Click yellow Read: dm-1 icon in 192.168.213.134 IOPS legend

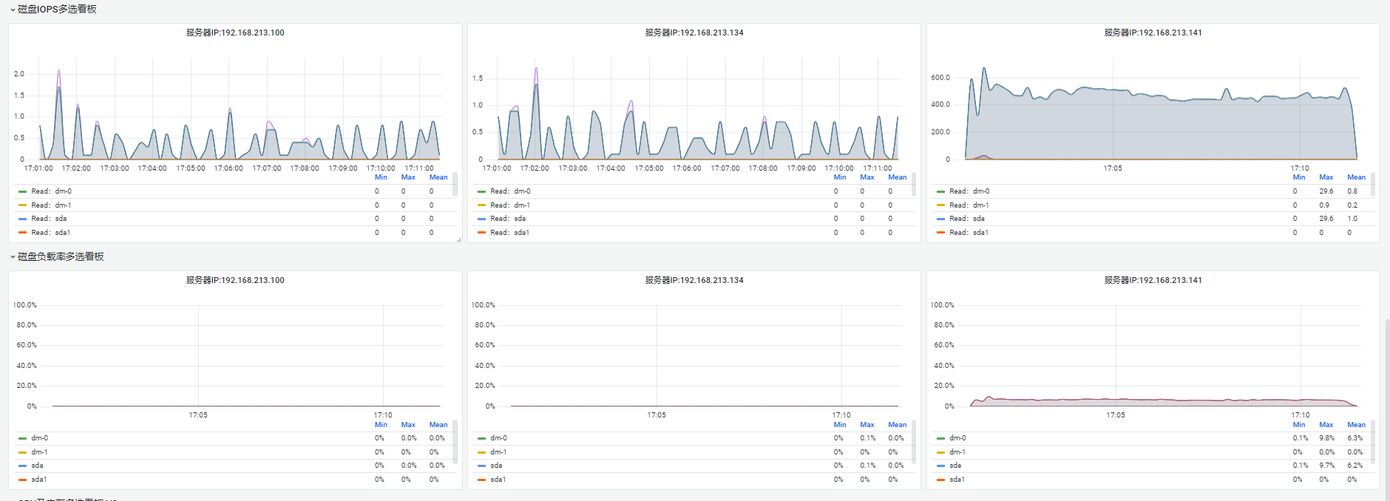pos(481,205)
